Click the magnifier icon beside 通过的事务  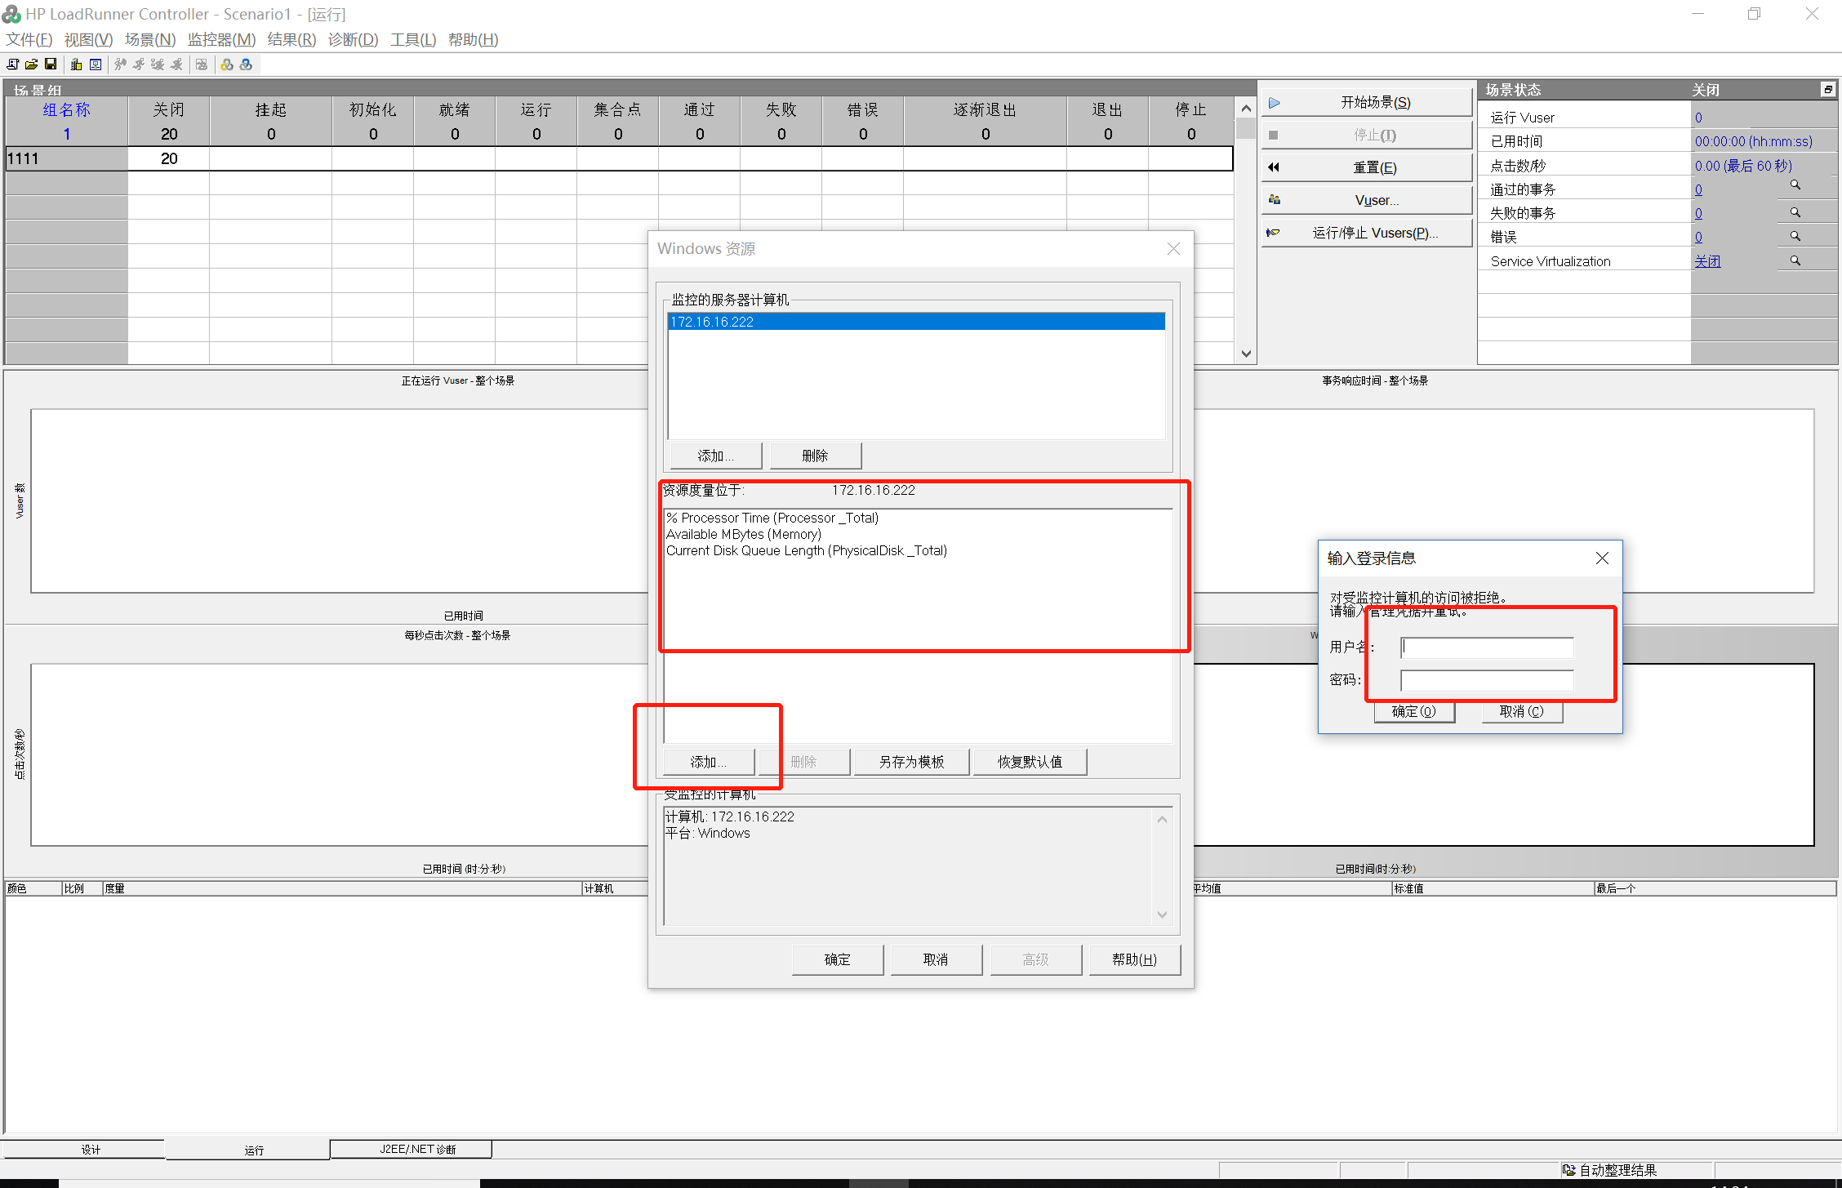click(x=1795, y=185)
